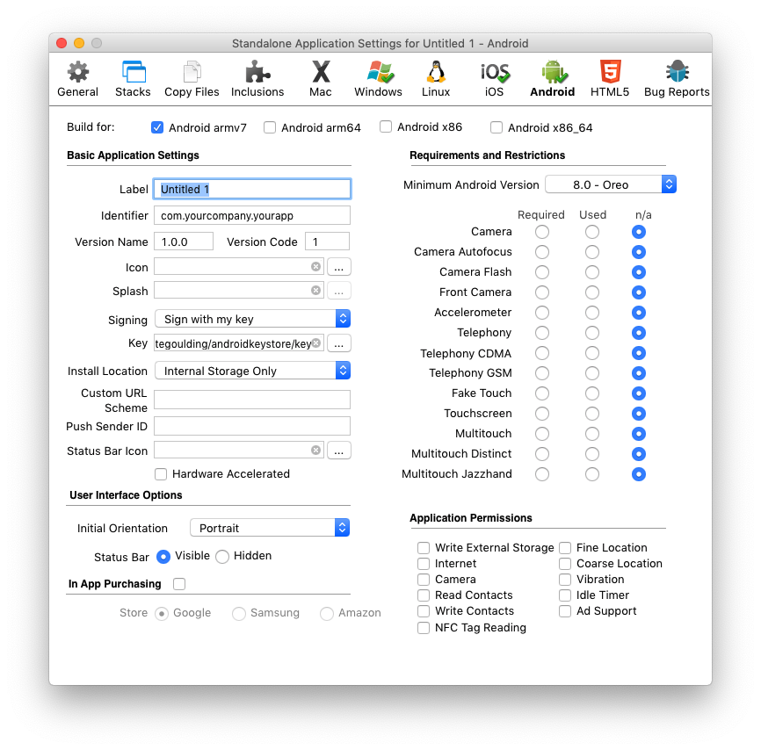Clear the Status Bar Icon field
Viewport: 761px width, 750px height.
pos(315,451)
